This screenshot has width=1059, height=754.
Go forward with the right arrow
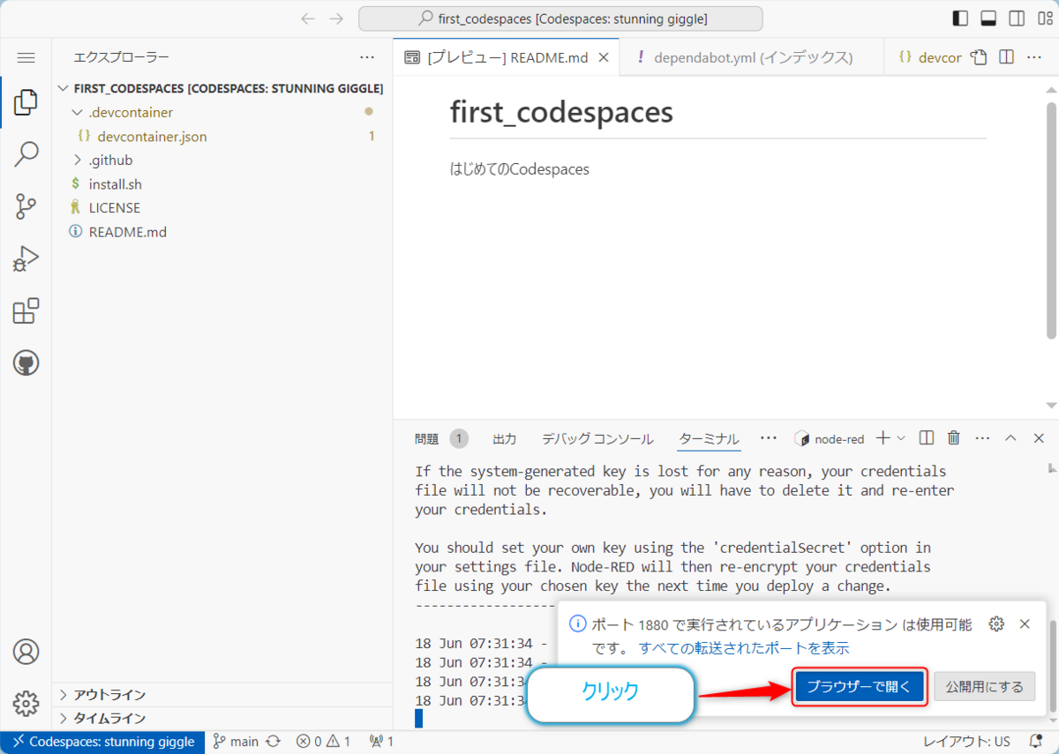click(x=336, y=19)
